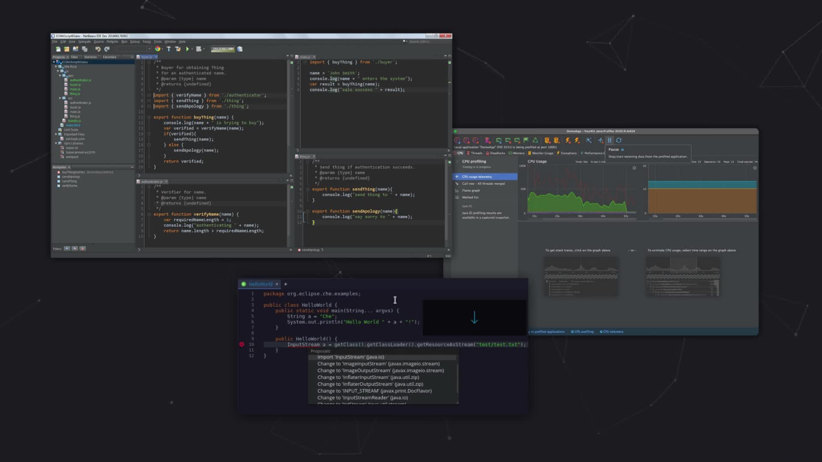Toggle code fold at buyThing function line

tap(149, 117)
